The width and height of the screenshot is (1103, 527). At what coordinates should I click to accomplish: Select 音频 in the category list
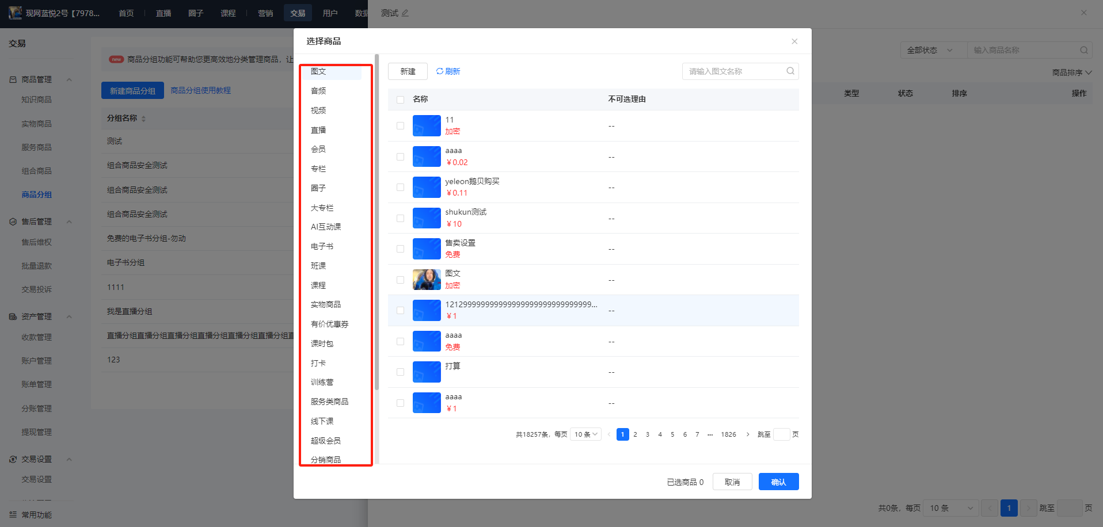click(x=318, y=91)
